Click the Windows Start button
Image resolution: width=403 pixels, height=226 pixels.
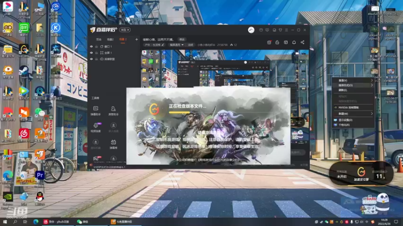click(x=5, y=221)
